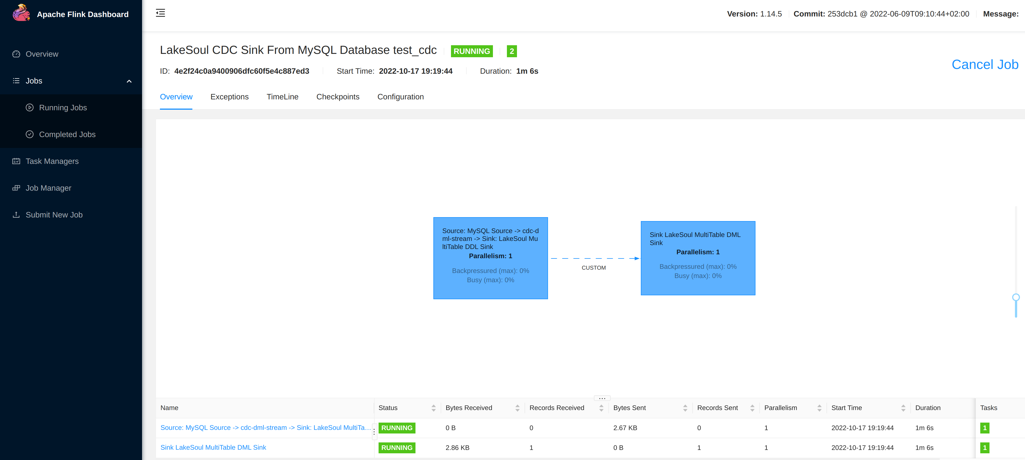
Task: Click the Running Jobs play-circle icon
Action: [29, 107]
